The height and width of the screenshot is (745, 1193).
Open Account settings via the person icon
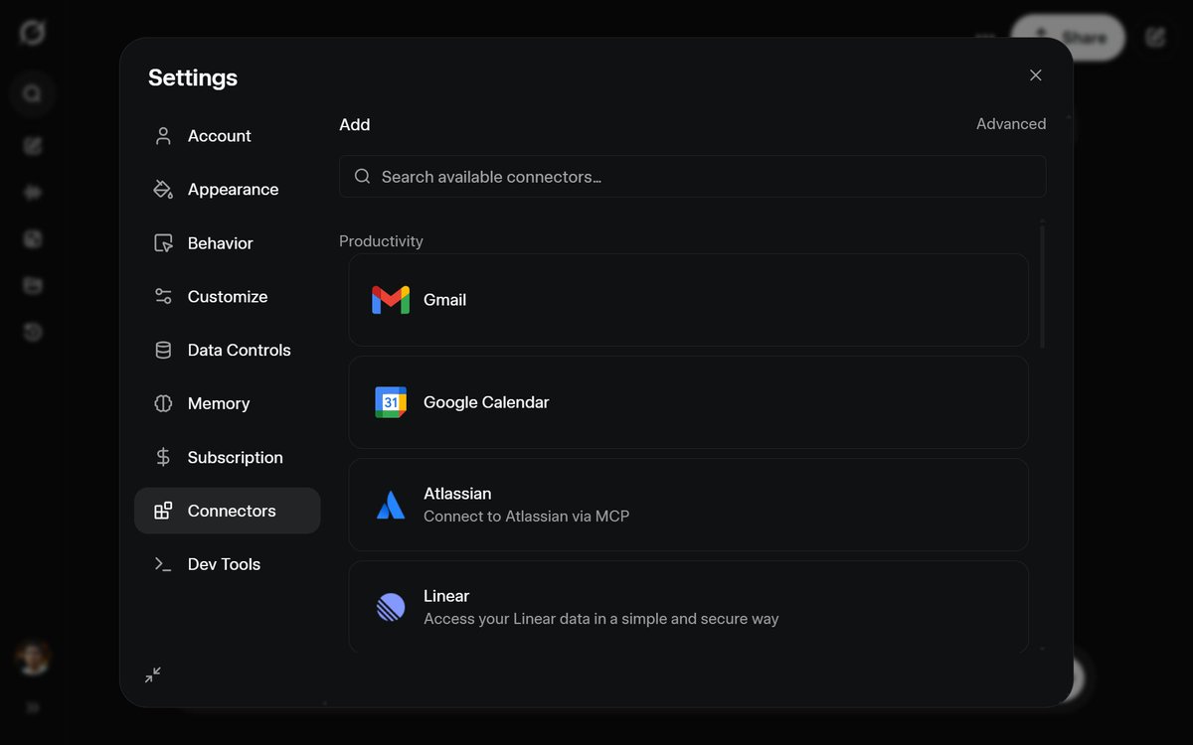pos(163,136)
